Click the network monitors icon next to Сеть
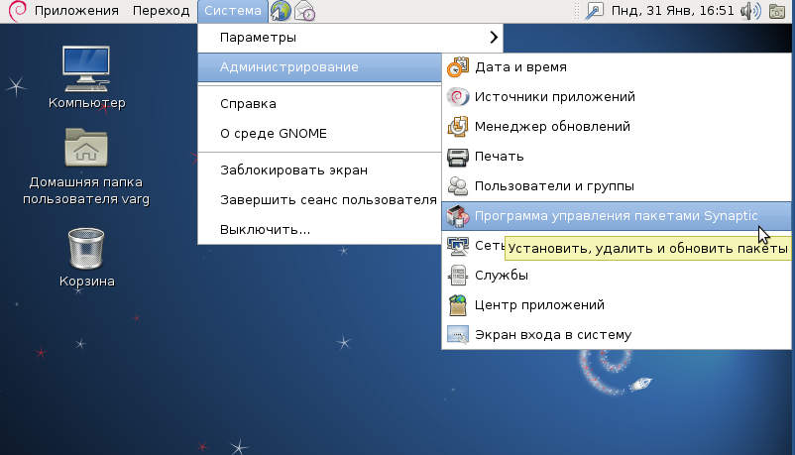 458,246
